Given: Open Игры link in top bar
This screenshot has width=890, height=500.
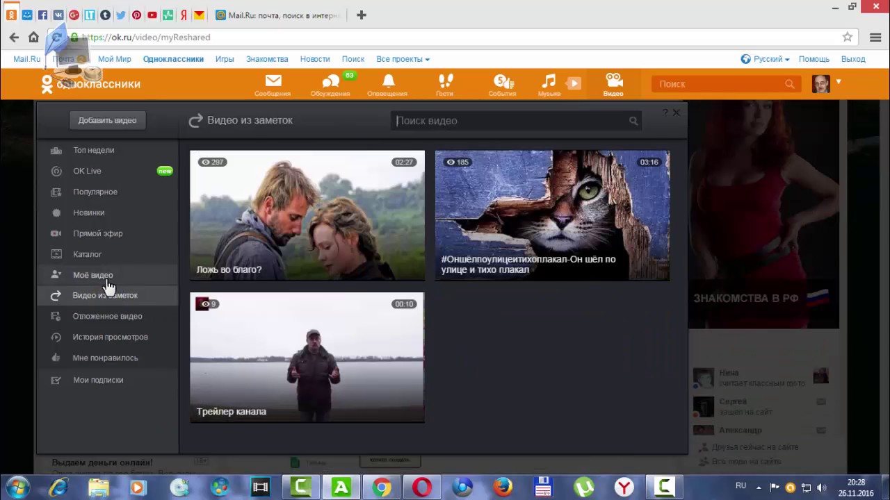Looking at the screenshot, I should pos(225,59).
